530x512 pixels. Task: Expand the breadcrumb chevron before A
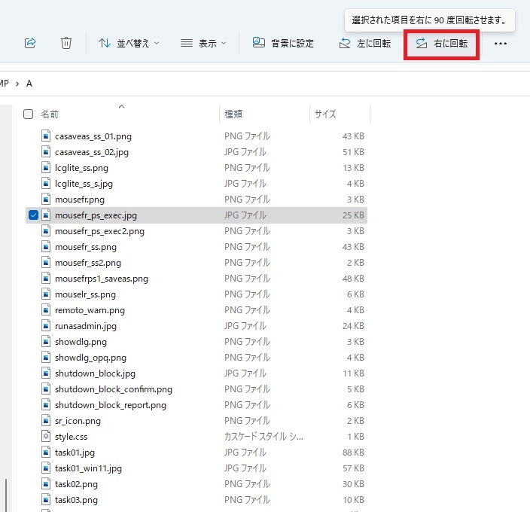click(x=17, y=84)
